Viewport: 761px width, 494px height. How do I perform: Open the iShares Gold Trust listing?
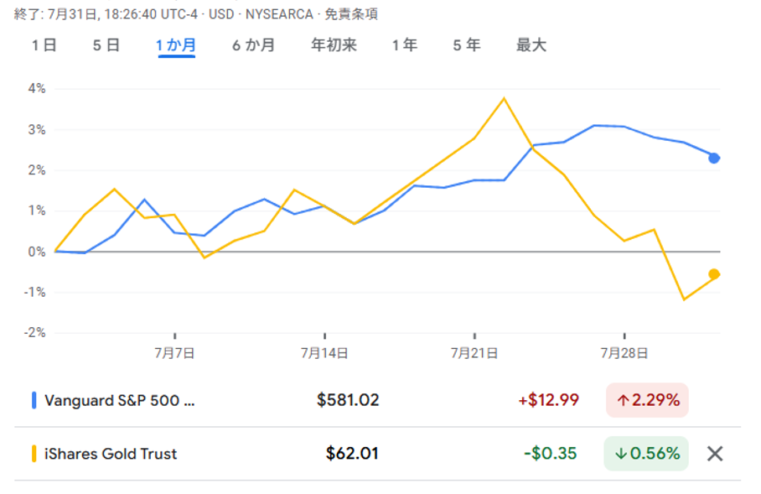click(111, 454)
